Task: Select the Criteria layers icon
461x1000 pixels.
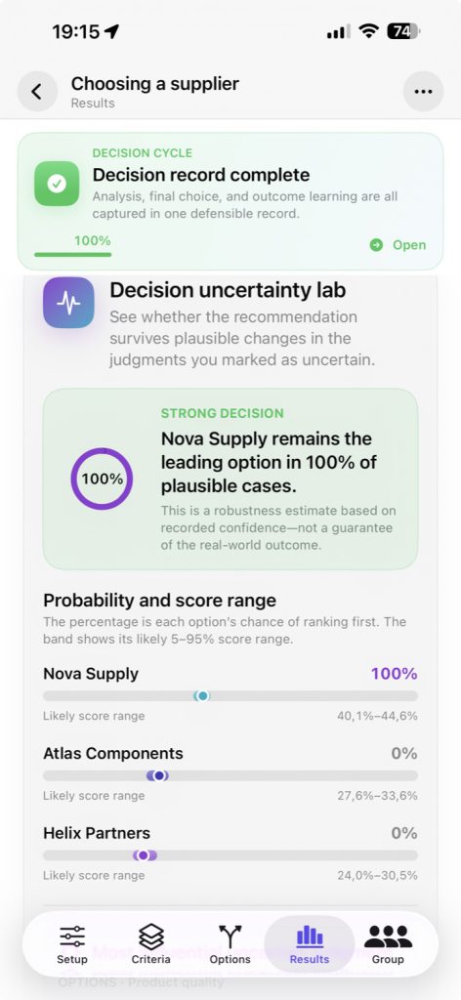Action: point(151,937)
